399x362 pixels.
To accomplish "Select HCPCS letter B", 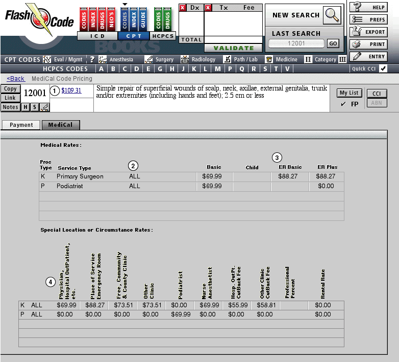I will coord(113,69).
